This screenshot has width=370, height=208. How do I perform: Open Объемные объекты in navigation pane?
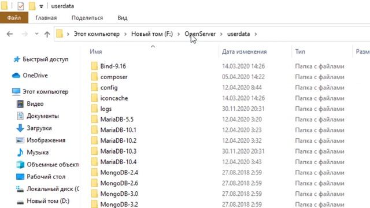tap(53, 165)
